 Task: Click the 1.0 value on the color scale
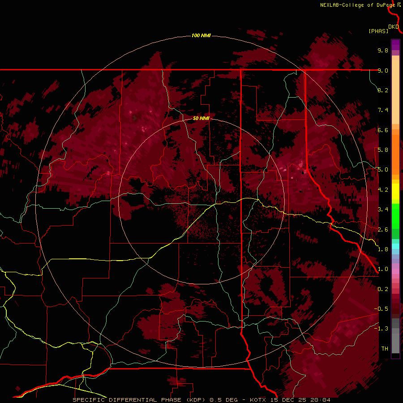383,269
